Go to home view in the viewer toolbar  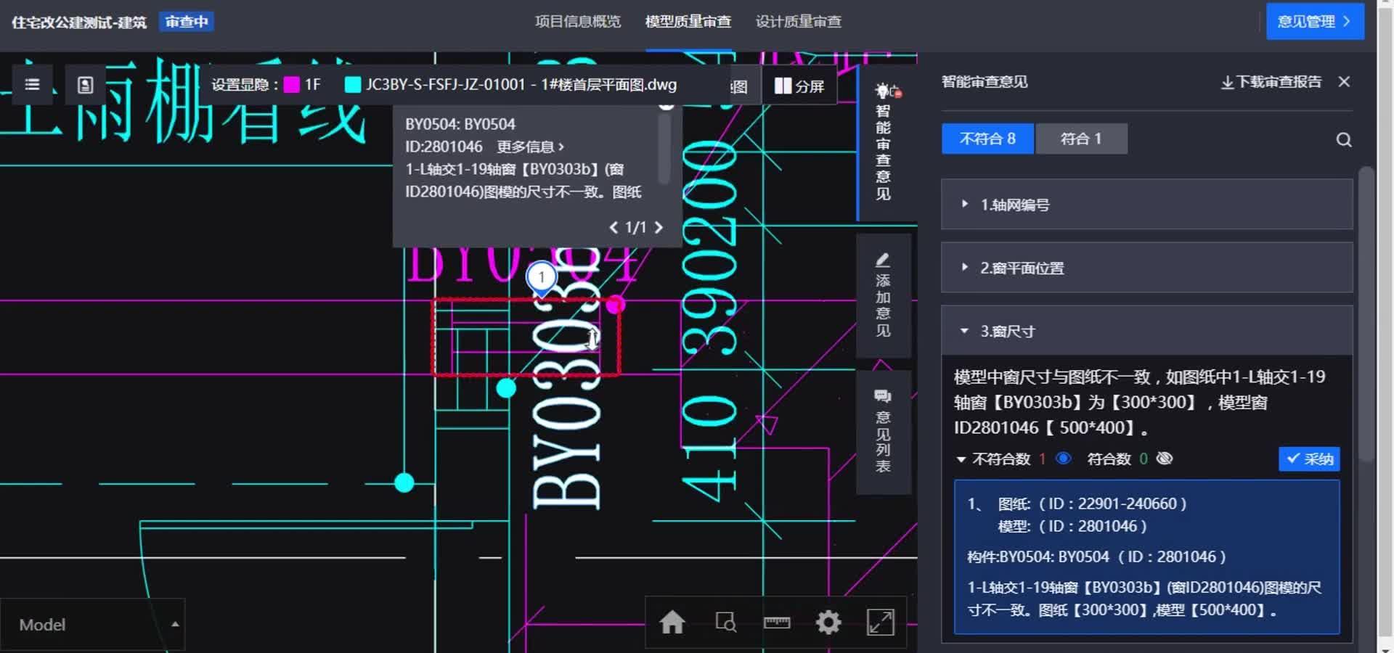pyautogui.click(x=672, y=622)
